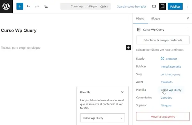Open the Inmediatamente publish date picker
The width and height of the screenshot is (192, 125).
click(x=171, y=66)
